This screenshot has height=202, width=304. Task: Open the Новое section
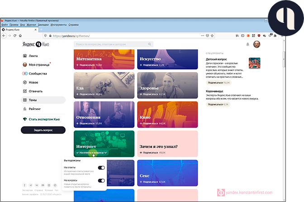click(33, 82)
